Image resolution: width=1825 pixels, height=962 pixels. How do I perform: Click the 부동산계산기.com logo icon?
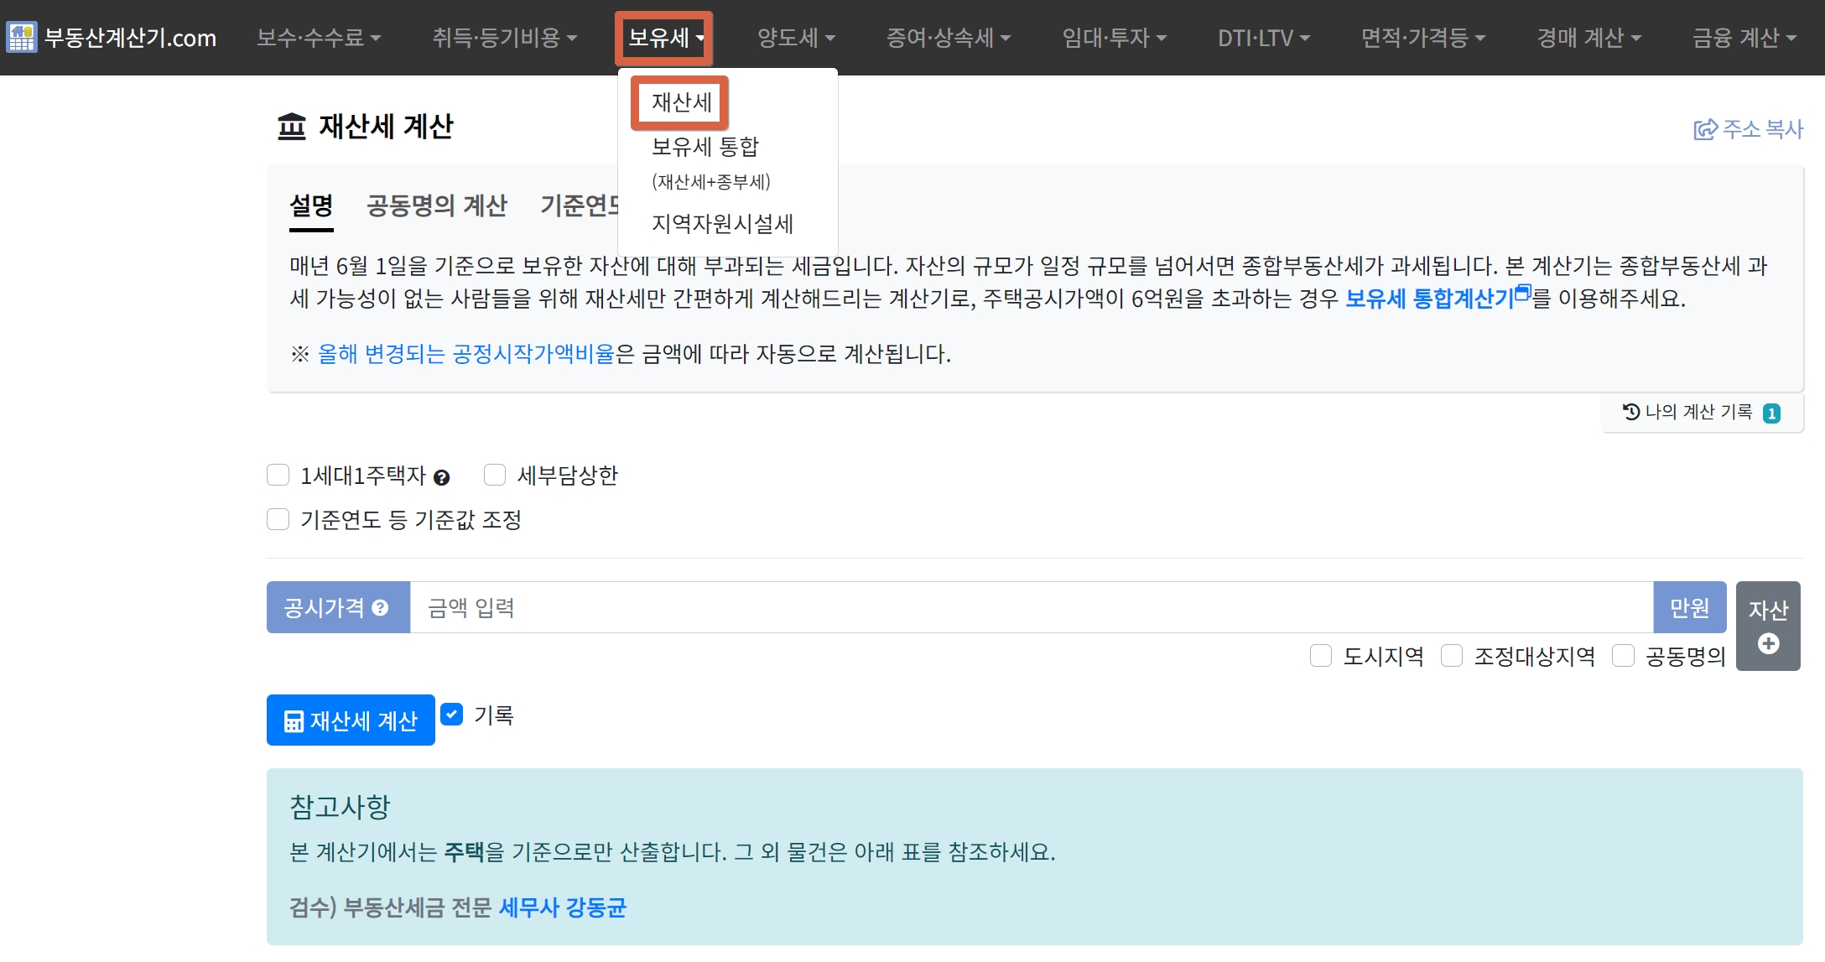[x=21, y=38]
